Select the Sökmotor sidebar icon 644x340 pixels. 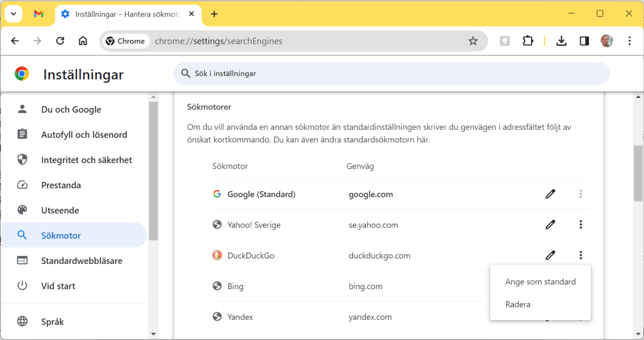22,234
